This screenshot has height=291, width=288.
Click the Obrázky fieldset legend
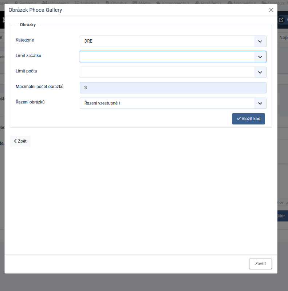point(28,25)
